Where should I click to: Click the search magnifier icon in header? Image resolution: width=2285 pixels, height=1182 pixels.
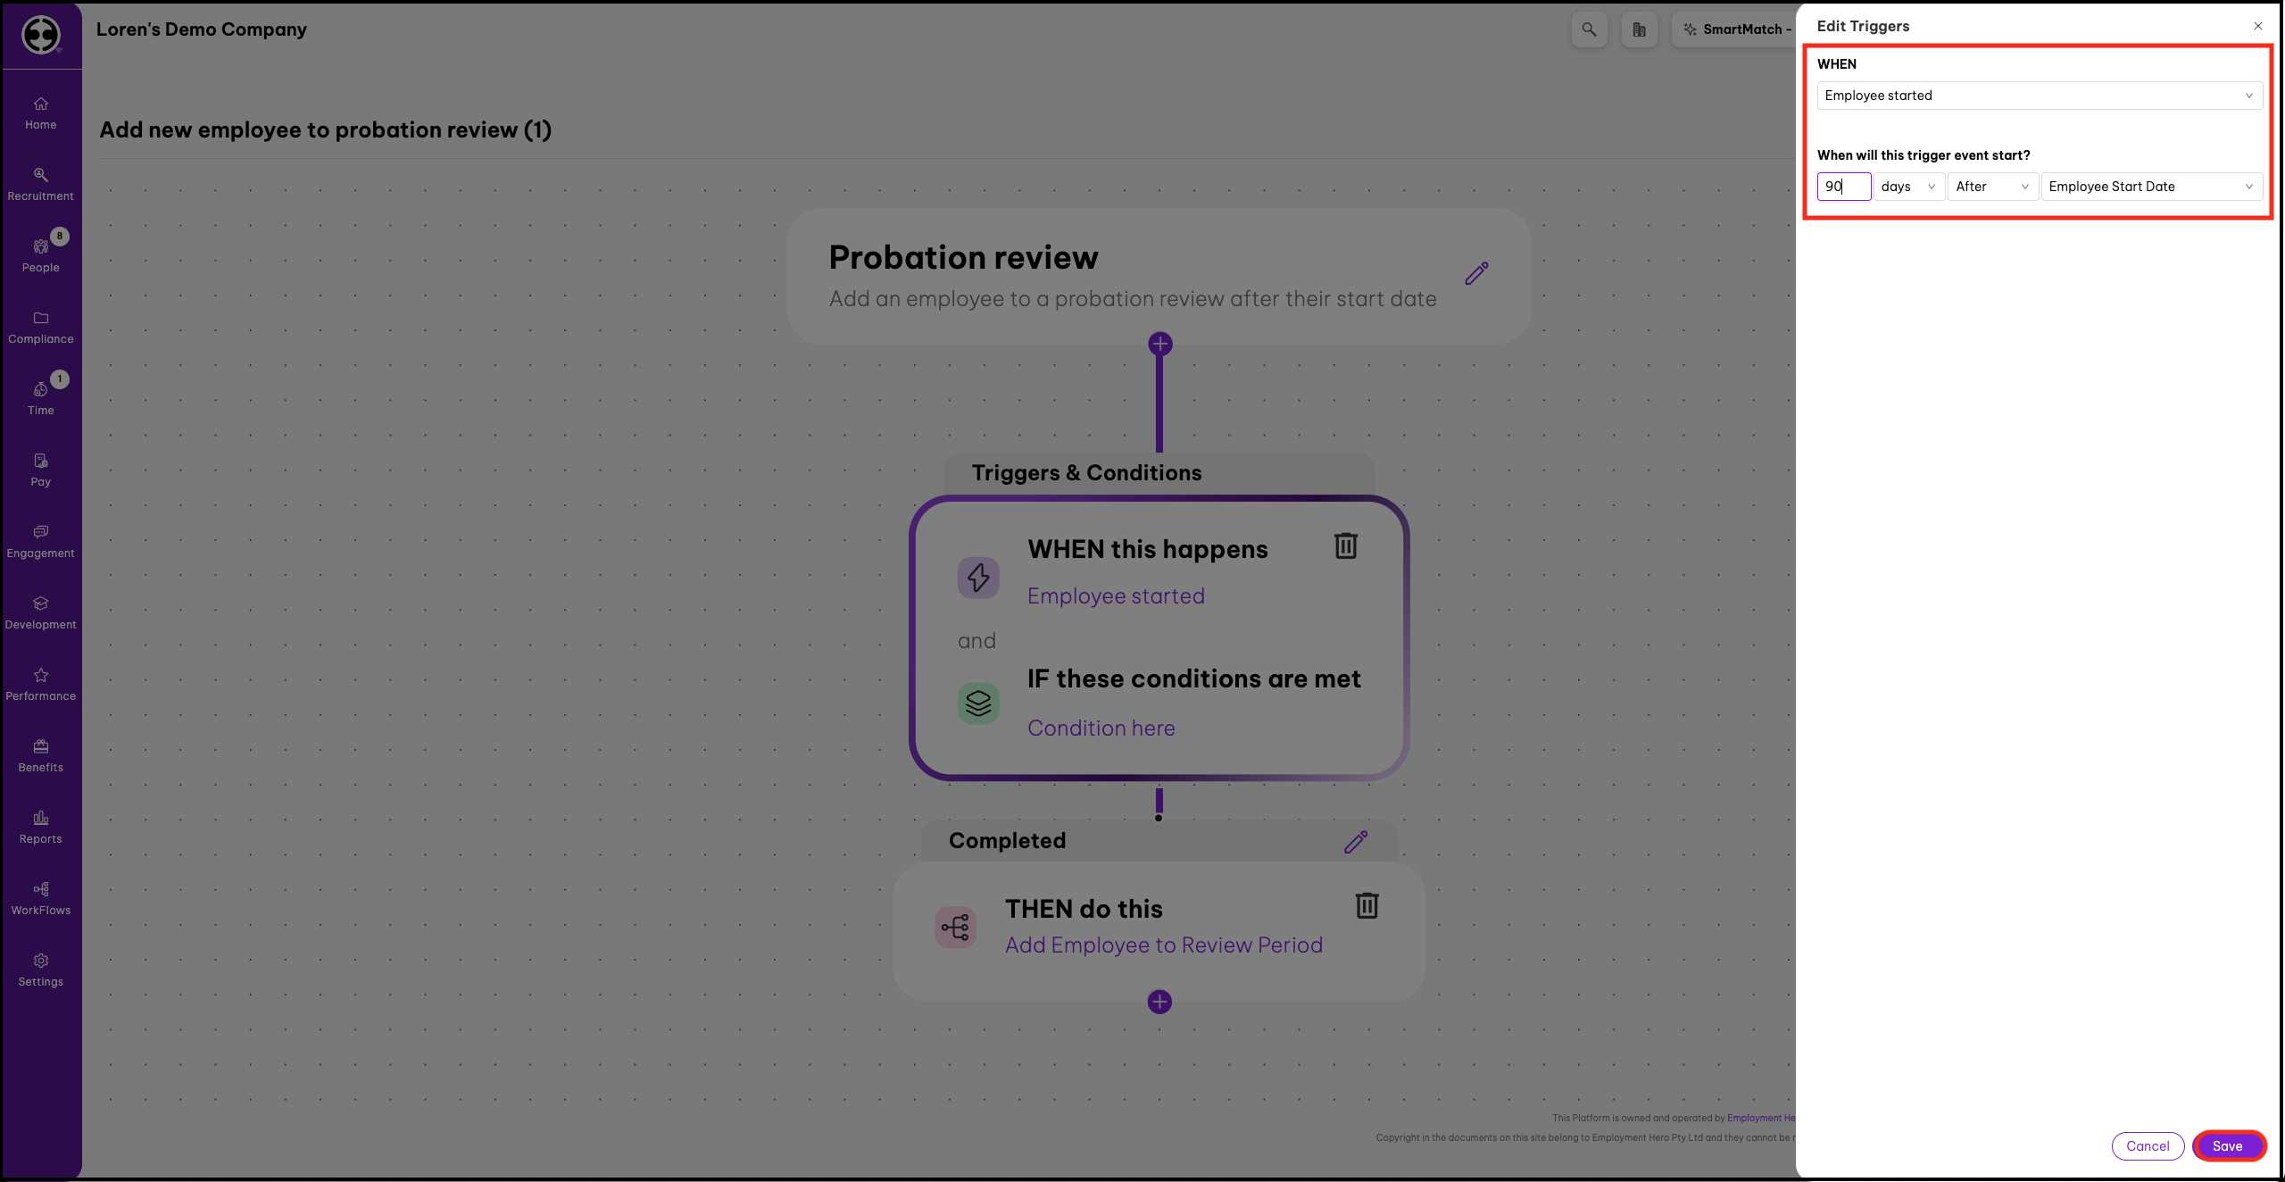pos(1589,29)
